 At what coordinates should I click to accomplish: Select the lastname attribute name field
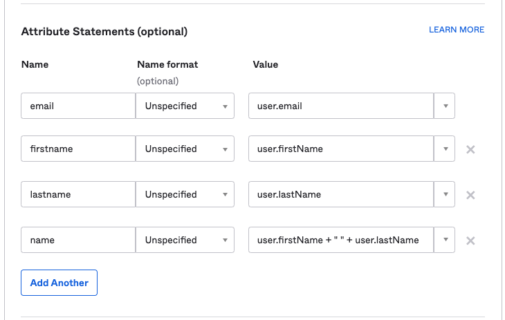point(78,195)
